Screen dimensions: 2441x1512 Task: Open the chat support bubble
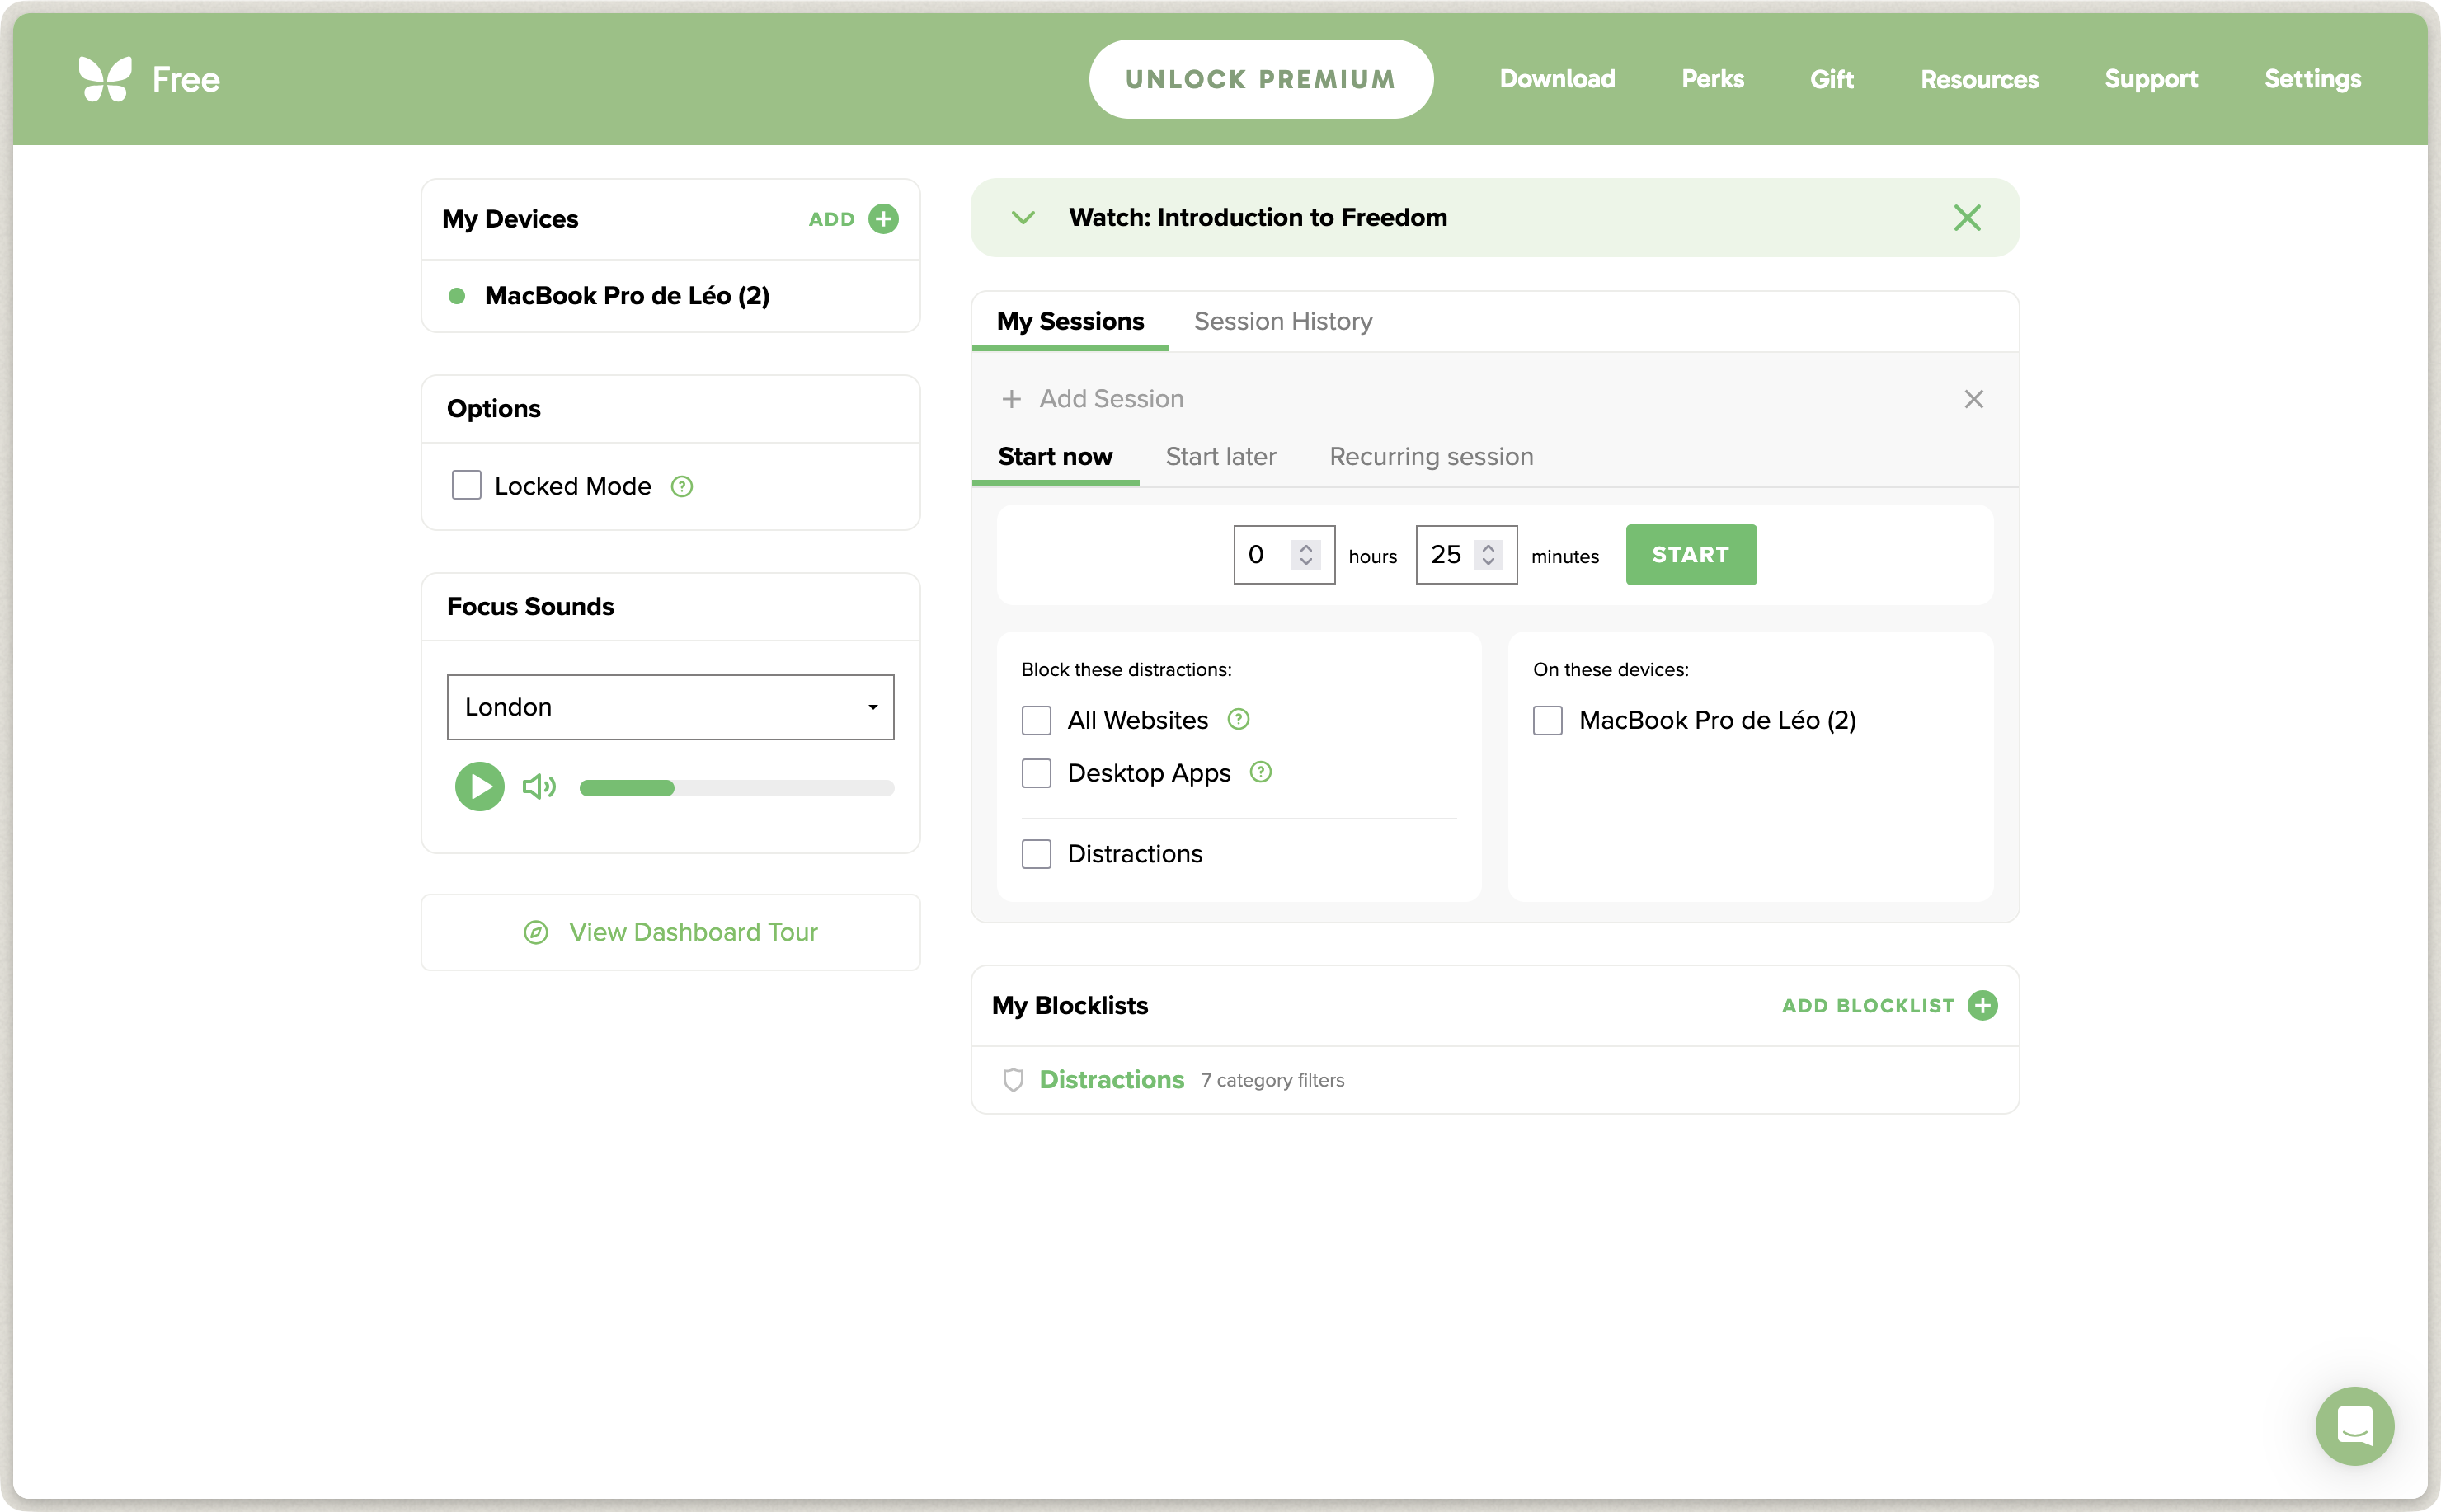pyautogui.click(x=2354, y=1426)
